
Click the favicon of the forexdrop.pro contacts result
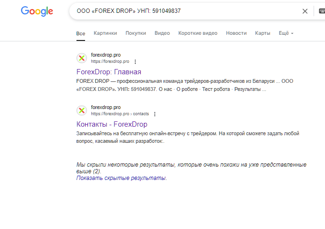(82, 110)
